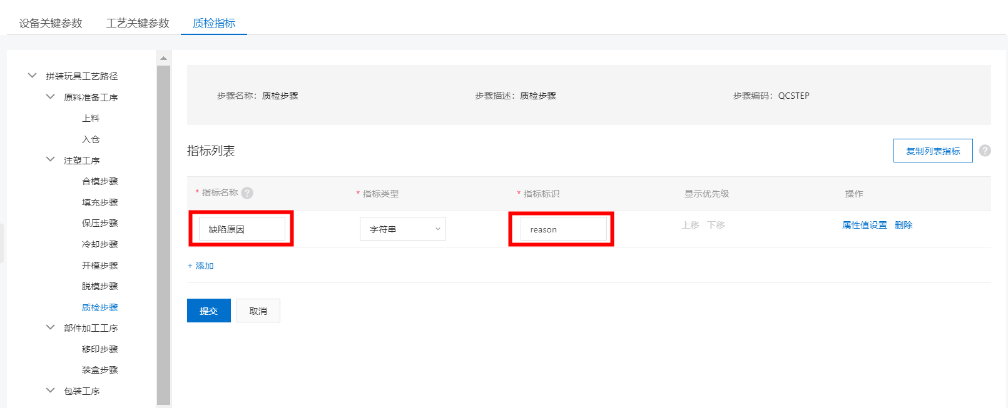The image size is (1008, 408).
Task: Select 入仓 tree item
Action: [x=91, y=139]
